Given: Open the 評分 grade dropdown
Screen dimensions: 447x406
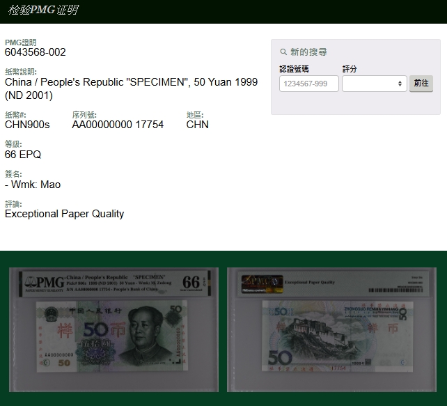Looking at the screenshot, I should 374,84.
